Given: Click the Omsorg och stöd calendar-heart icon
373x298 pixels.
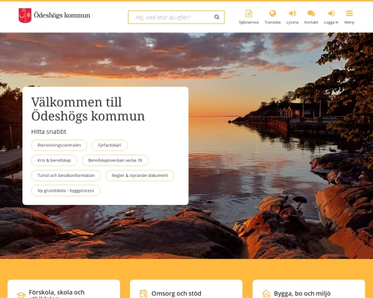Looking at the screenshot, I should pos(144,294).
